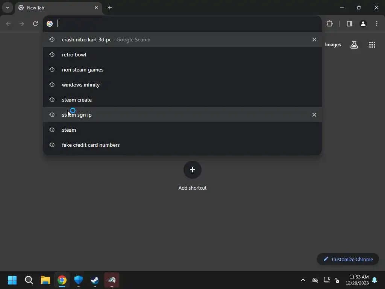385x289 pixels.
Task: Select suggestion crash nitro kart 3d pc
Action: click(182, 40)
